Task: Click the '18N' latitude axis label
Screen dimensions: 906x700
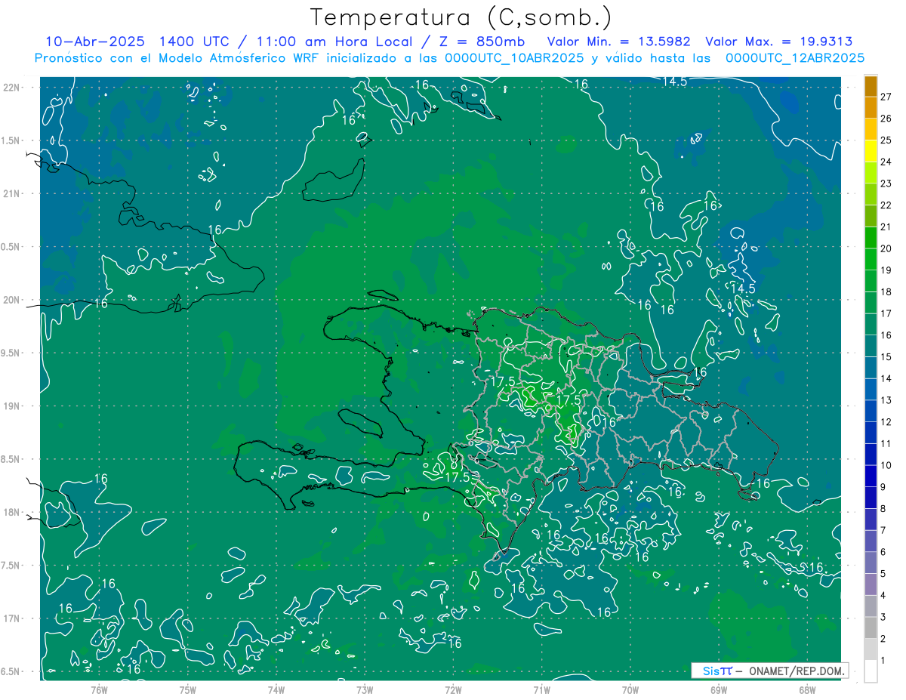Action: [13, 512]
